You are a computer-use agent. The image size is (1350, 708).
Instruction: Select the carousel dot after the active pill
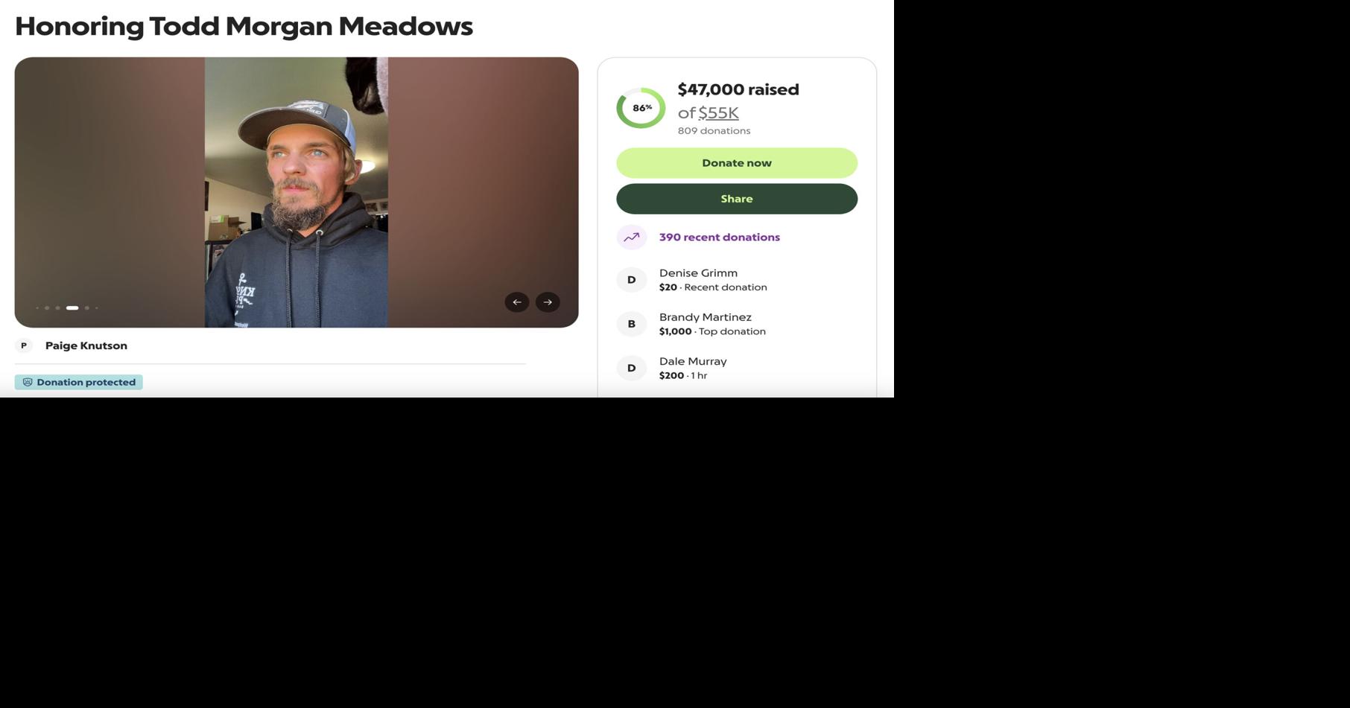pyautogui.click(x=87, y=308)
